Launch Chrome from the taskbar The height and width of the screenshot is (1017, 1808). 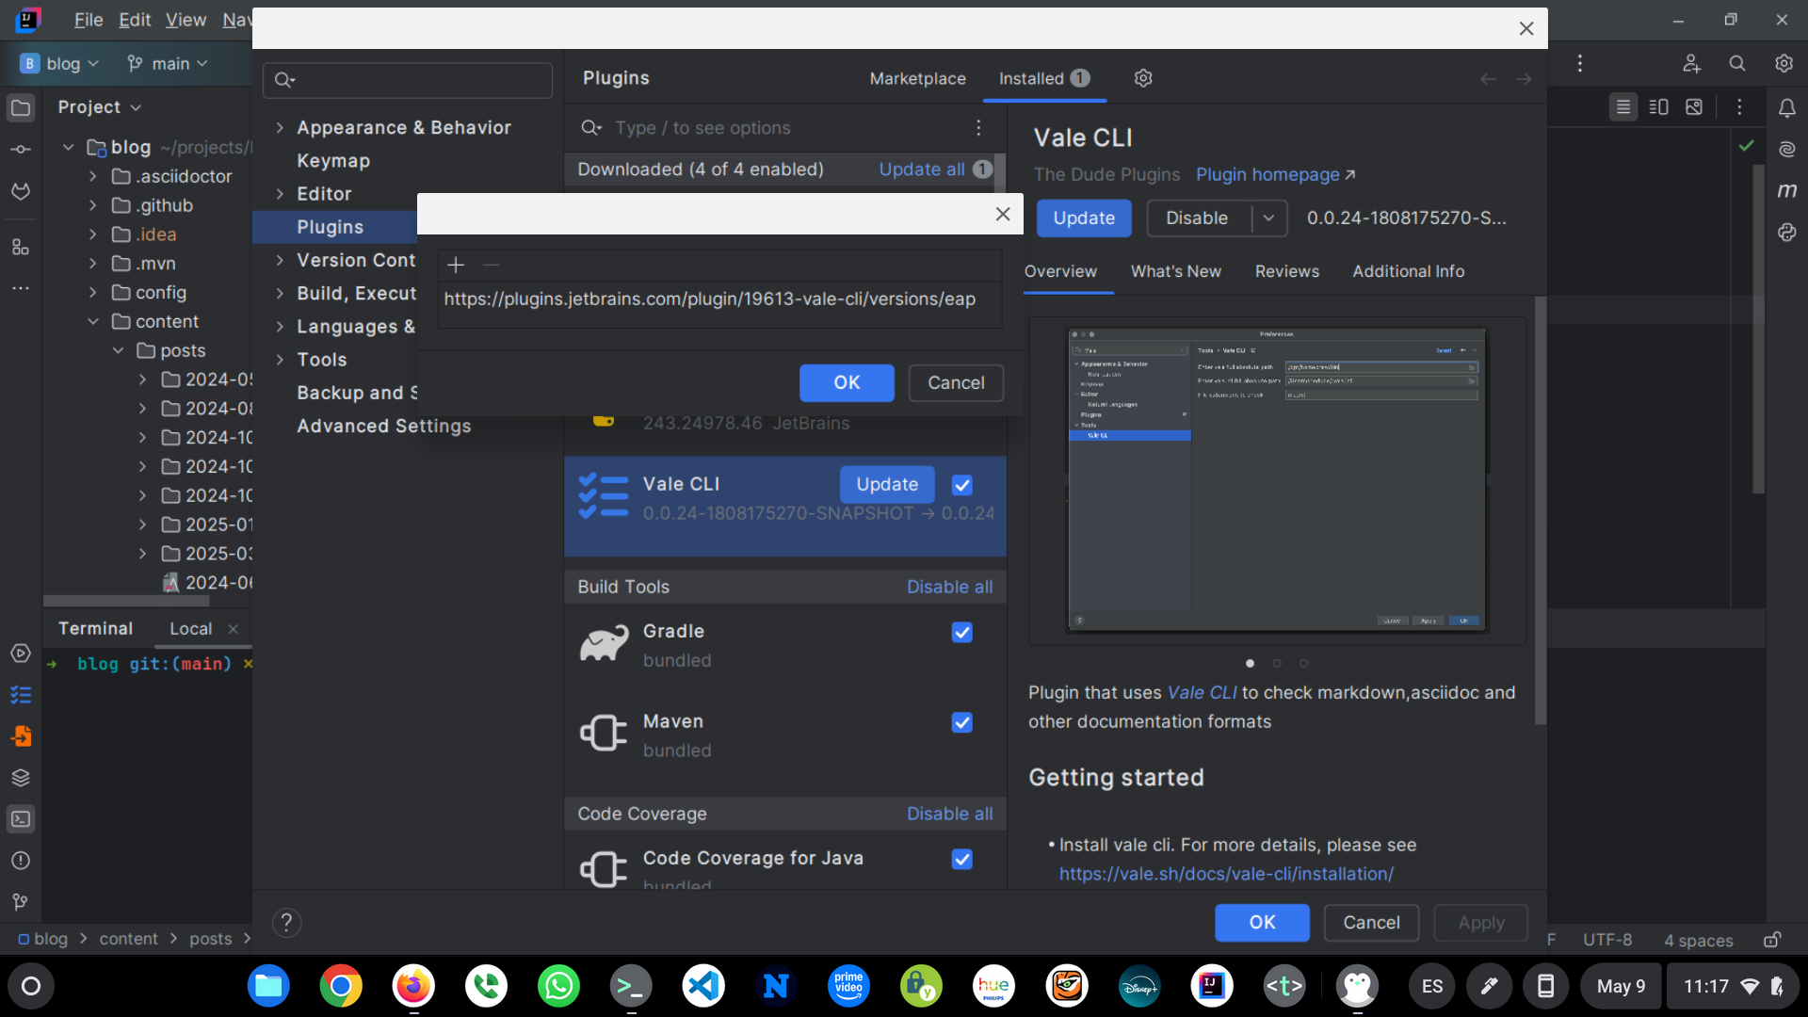tap(340, 986)
